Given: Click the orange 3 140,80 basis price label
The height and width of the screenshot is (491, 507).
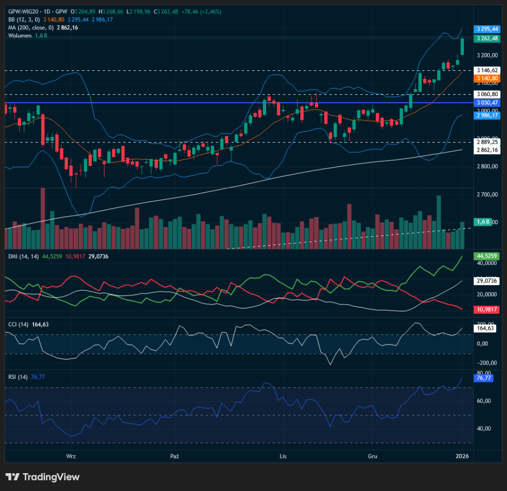Looking at the screenshot, I should point(487,78).
